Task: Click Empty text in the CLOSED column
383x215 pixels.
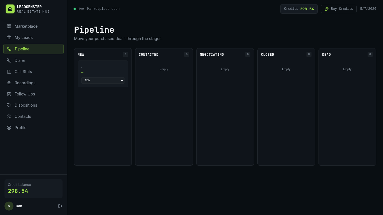Action: (x=286, y=69)
